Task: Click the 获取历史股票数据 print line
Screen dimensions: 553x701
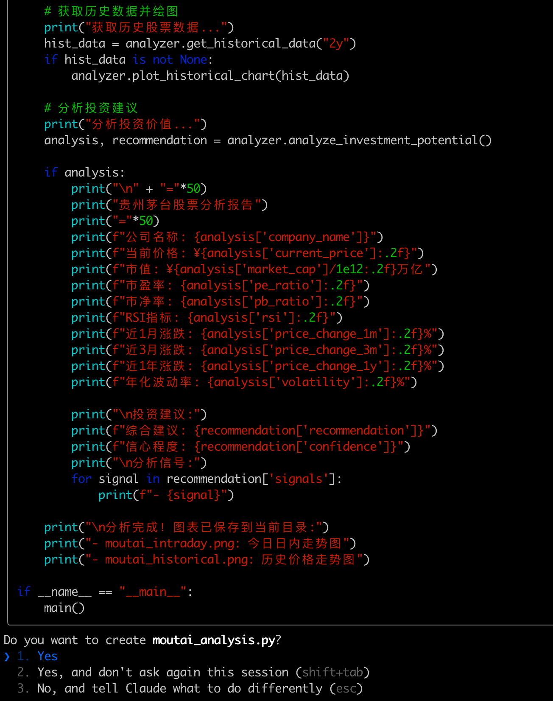Action: coord(139,27)
